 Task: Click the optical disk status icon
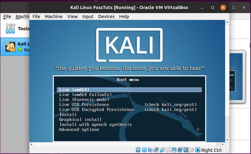coord(144,150)
